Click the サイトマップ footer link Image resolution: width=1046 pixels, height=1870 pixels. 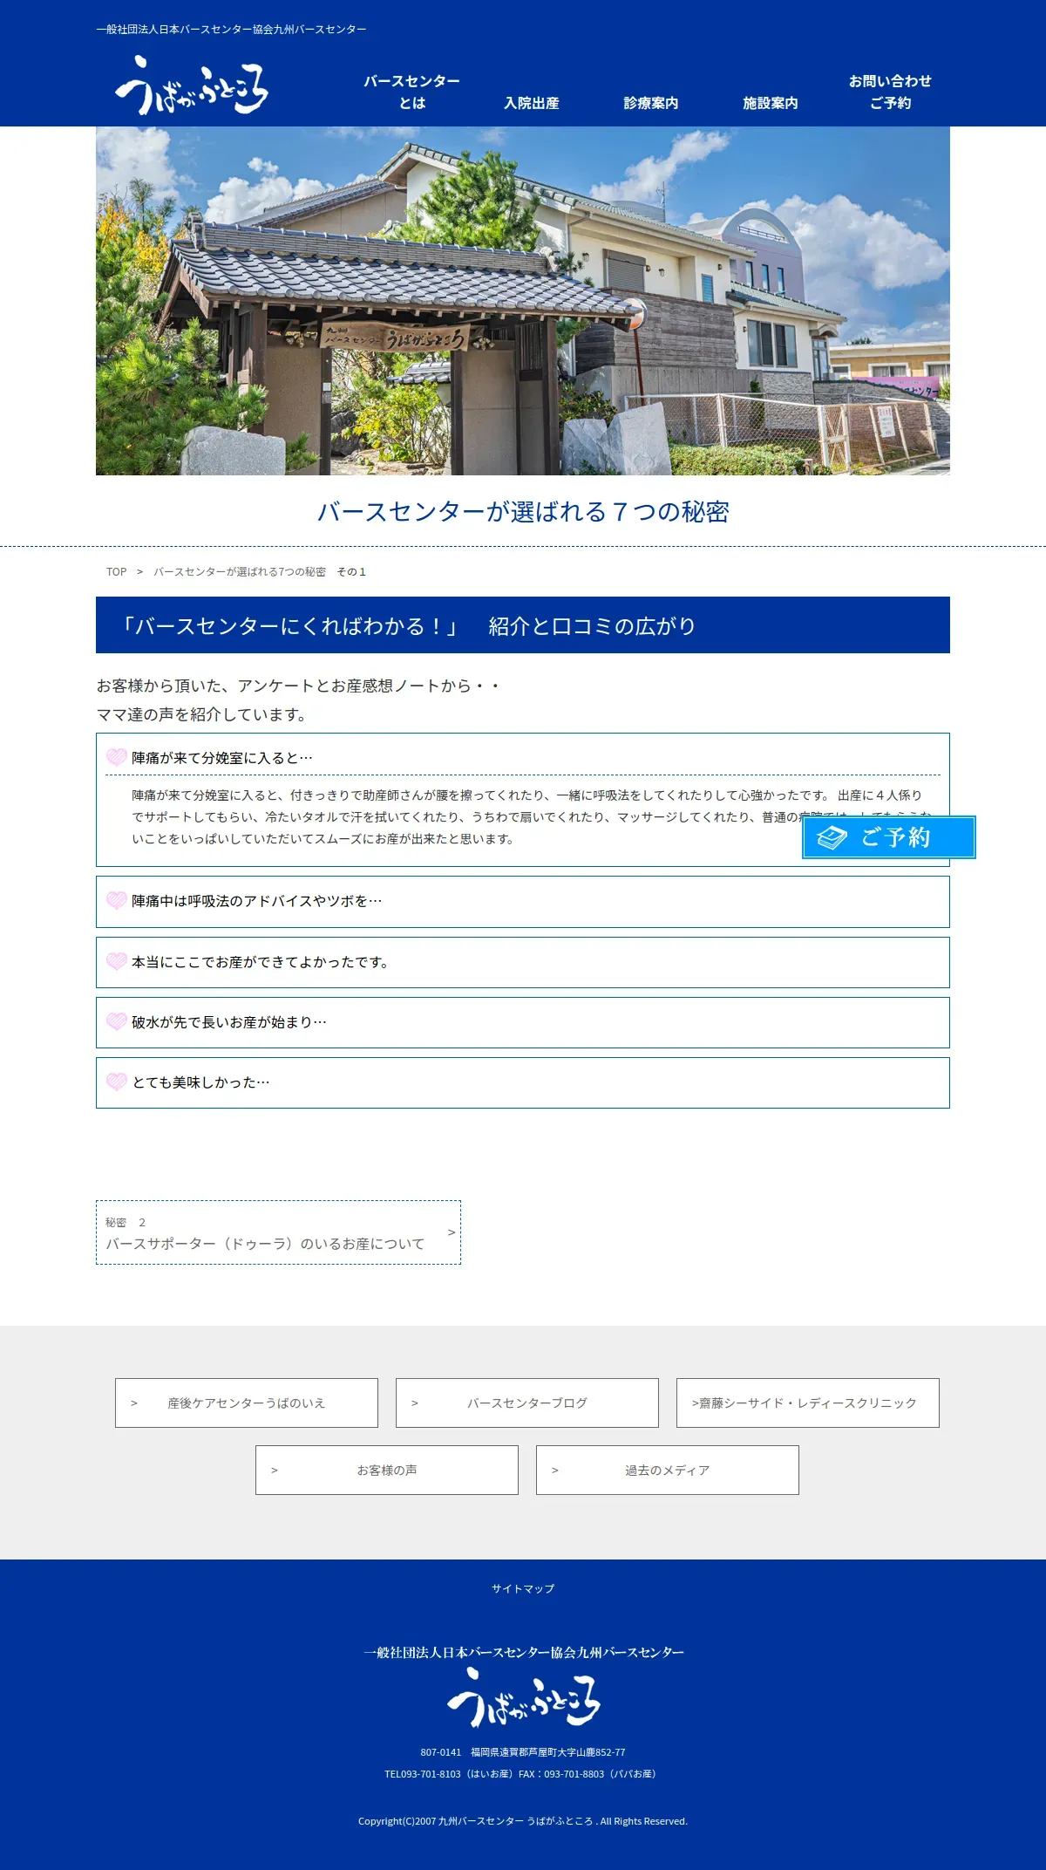pyautogui.click(x=523, y=1588)
